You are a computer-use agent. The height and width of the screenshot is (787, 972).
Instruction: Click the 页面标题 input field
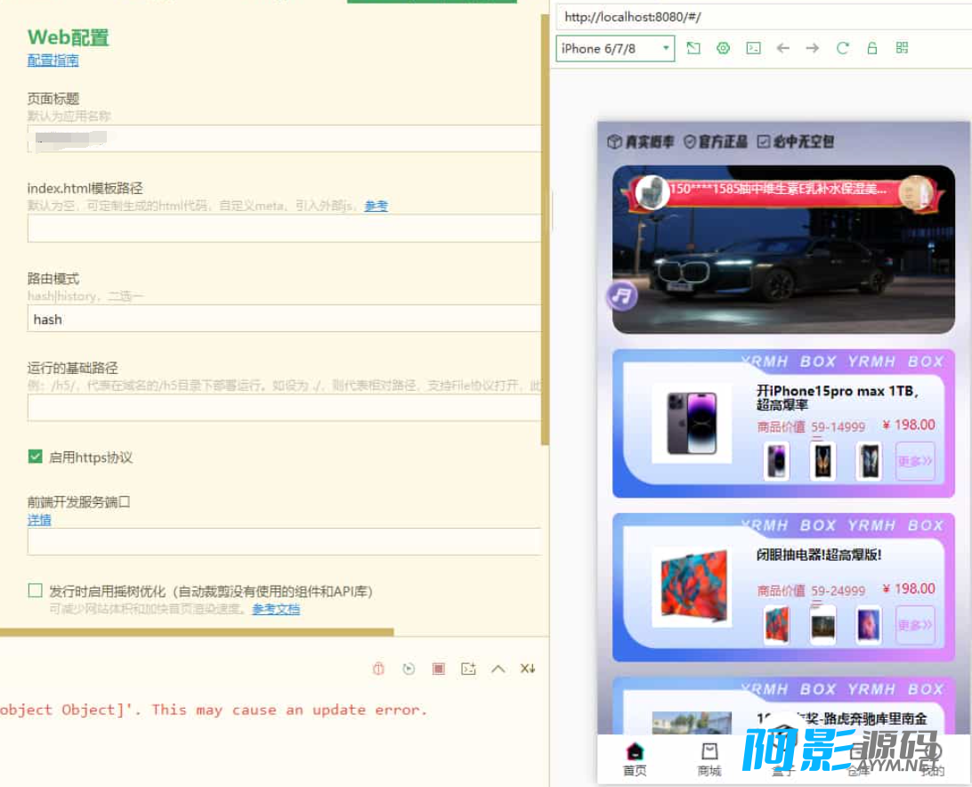pos(284,138)
